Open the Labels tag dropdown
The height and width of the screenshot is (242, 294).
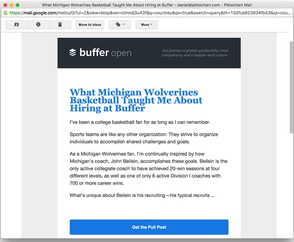(120, 25)
